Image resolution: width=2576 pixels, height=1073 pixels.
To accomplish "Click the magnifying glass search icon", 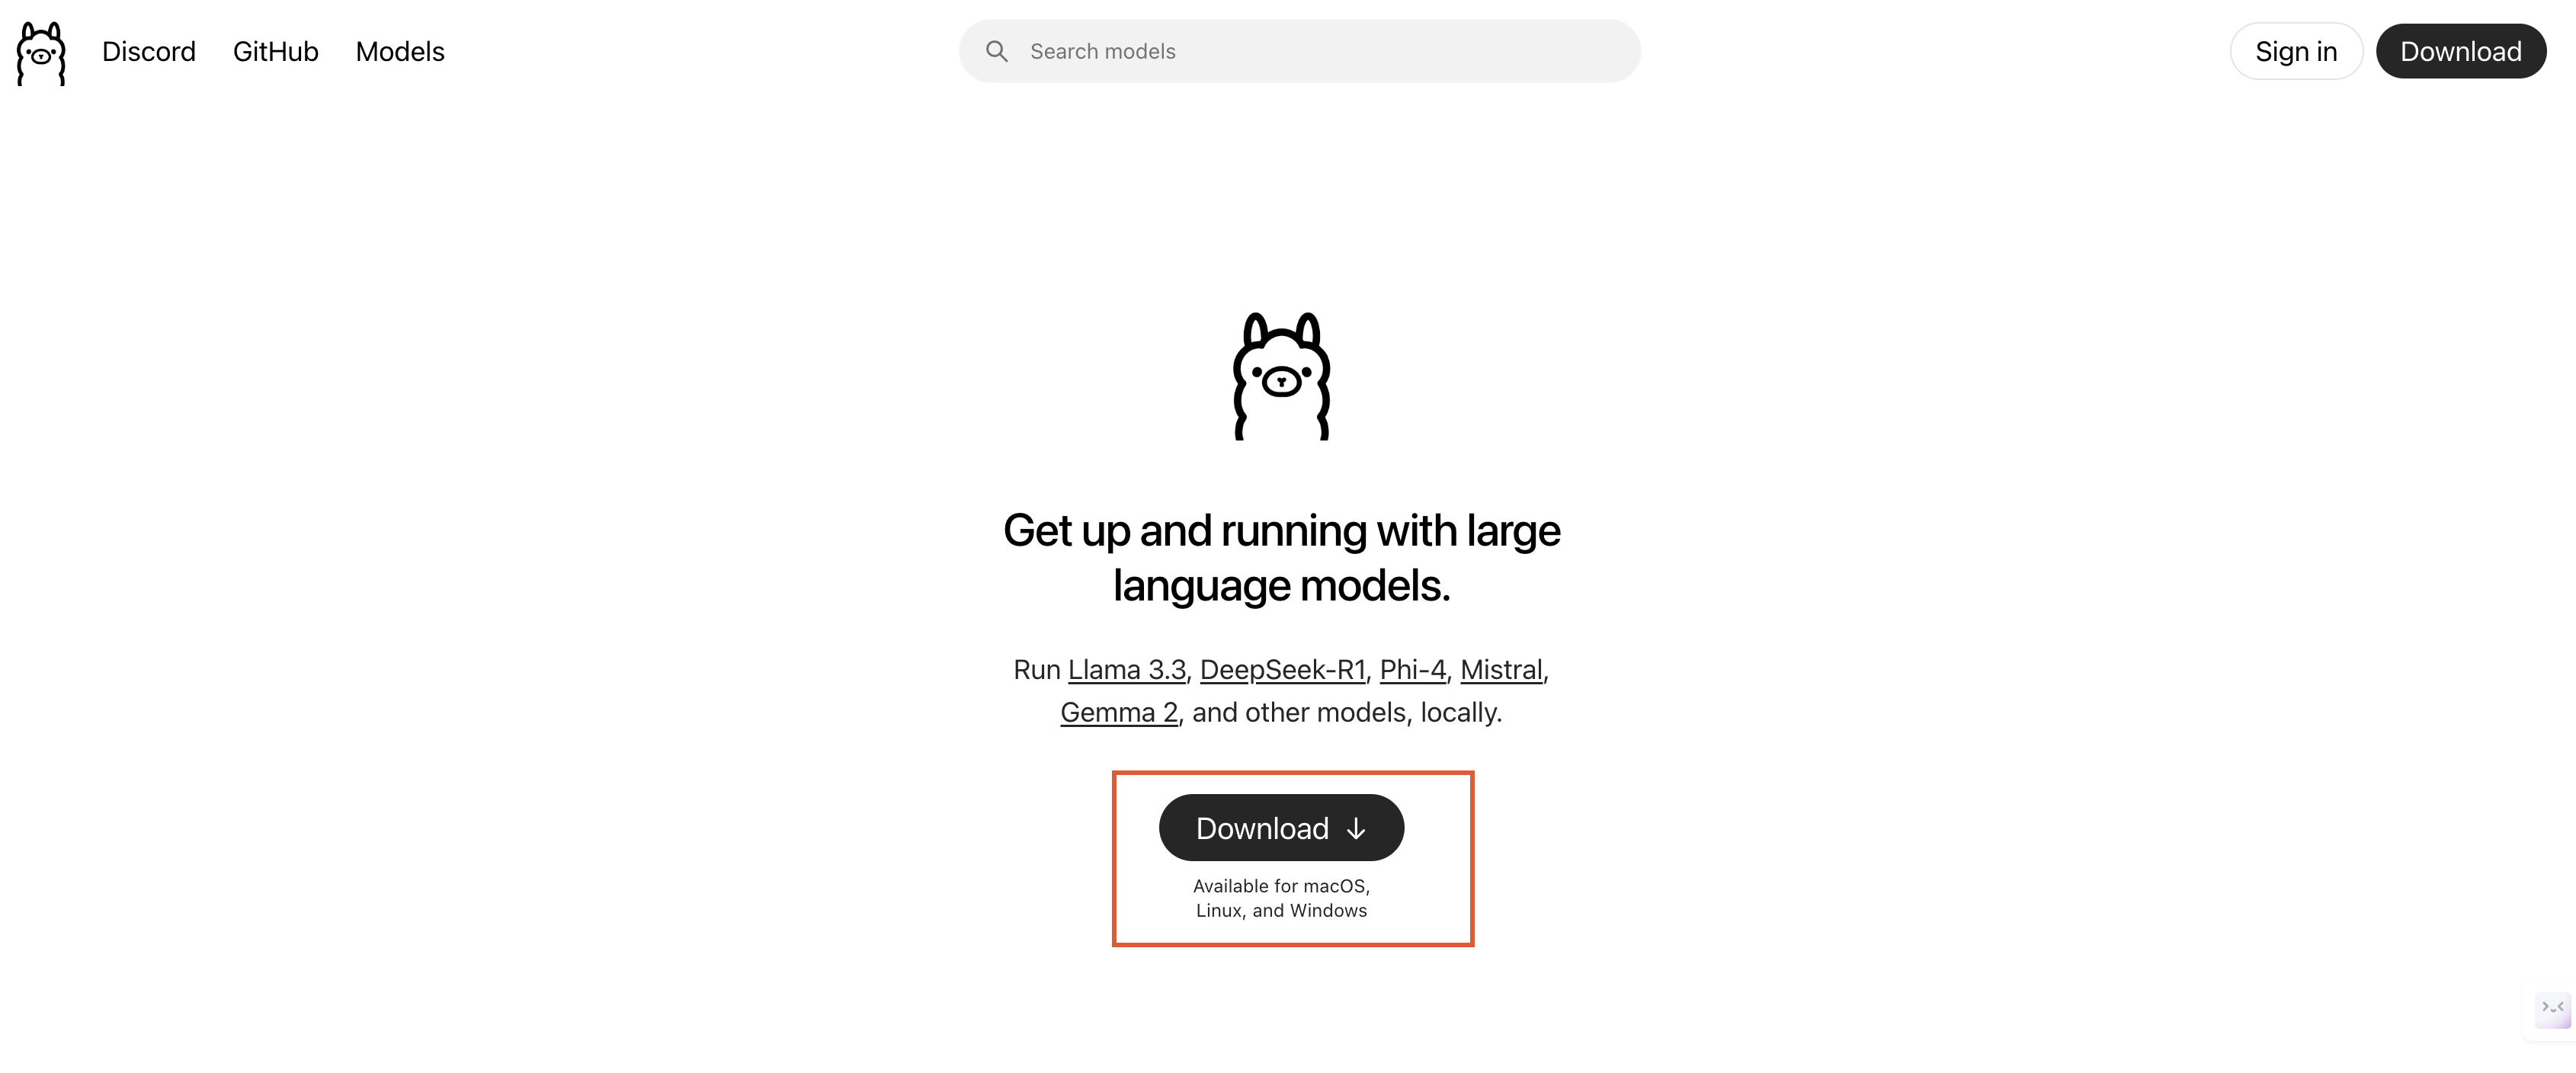I will pos(996,51).
